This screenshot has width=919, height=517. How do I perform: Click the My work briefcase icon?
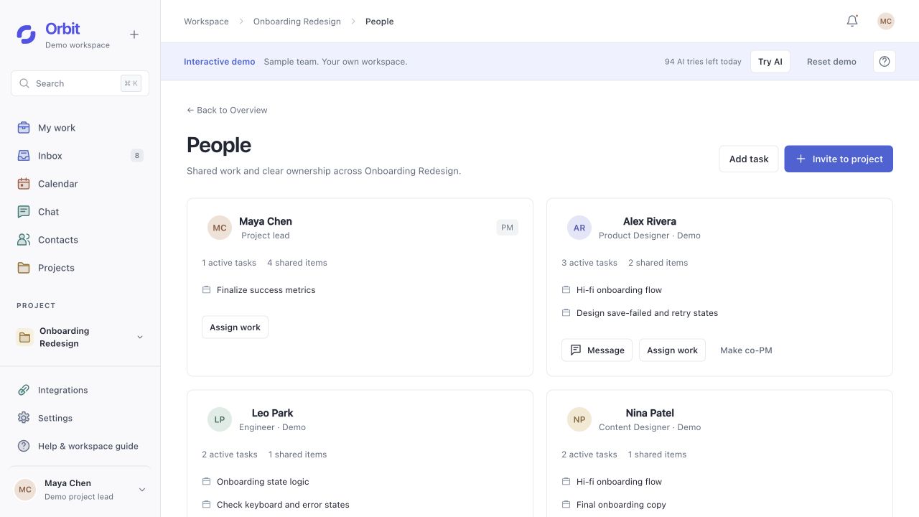coord(24,128)
